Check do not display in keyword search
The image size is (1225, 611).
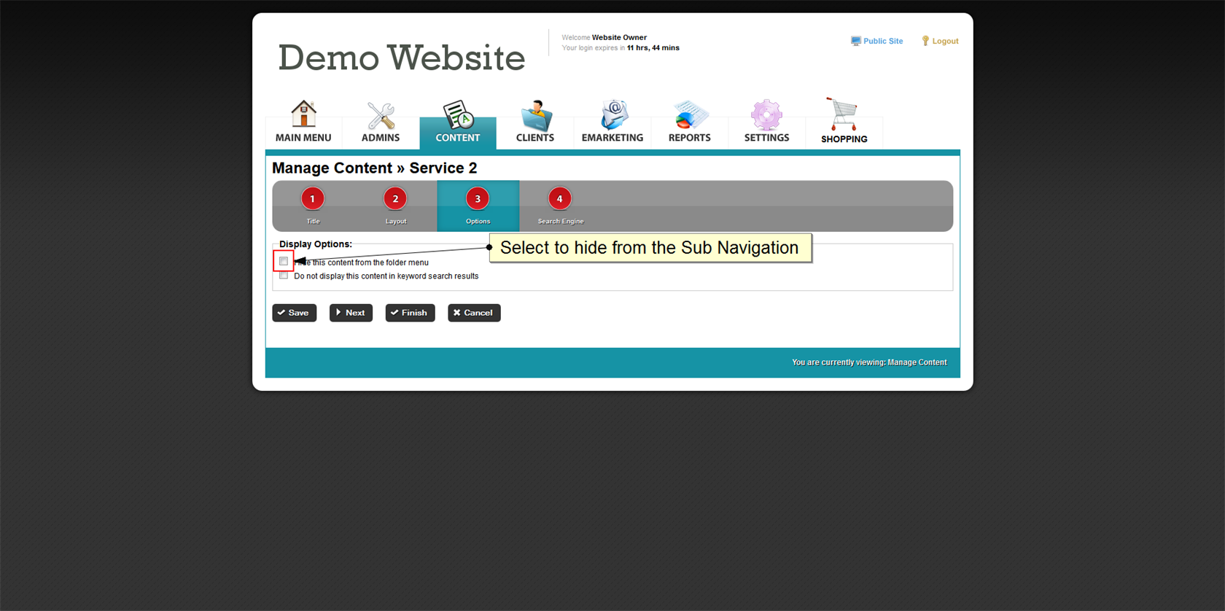284,276
